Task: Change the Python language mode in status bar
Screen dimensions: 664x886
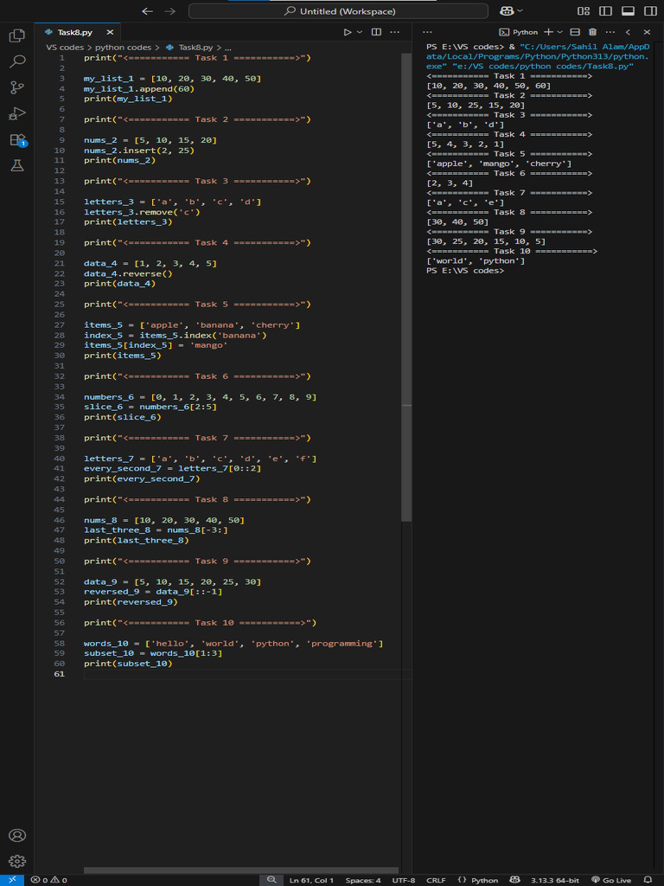Action: 483,880
